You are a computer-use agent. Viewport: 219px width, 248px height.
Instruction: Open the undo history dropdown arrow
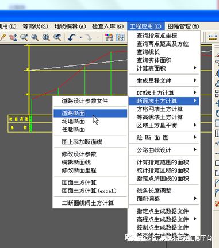click(80, 37)
